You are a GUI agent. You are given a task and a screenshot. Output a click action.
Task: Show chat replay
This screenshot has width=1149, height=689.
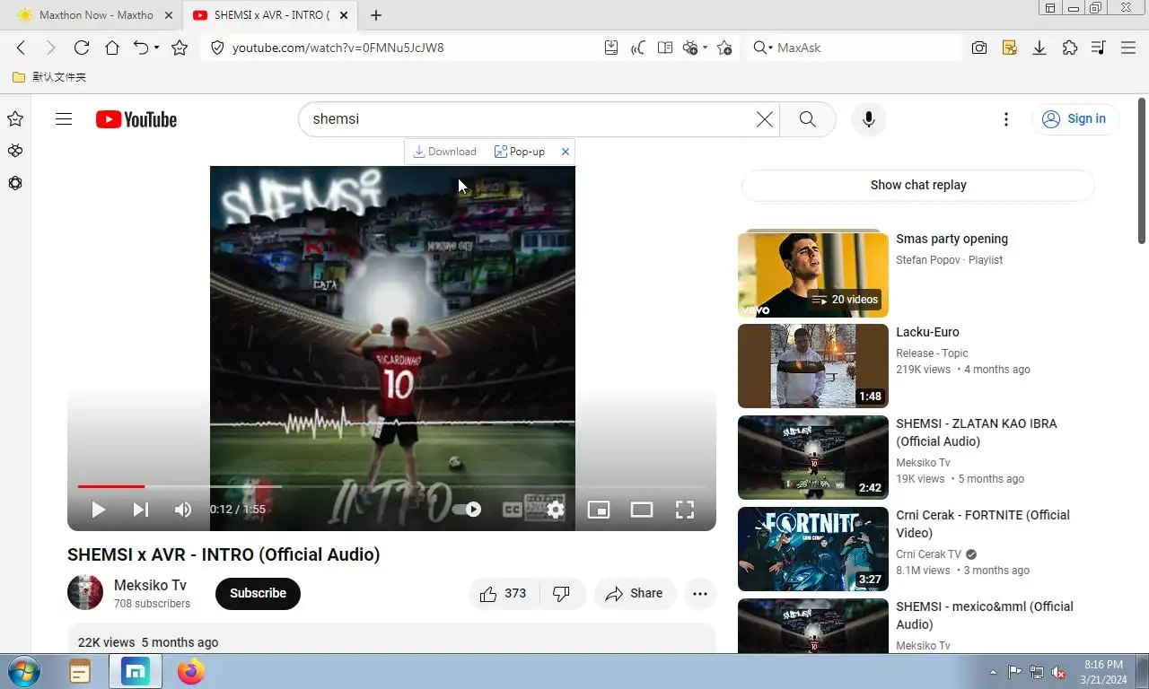(x=918, y=185)
